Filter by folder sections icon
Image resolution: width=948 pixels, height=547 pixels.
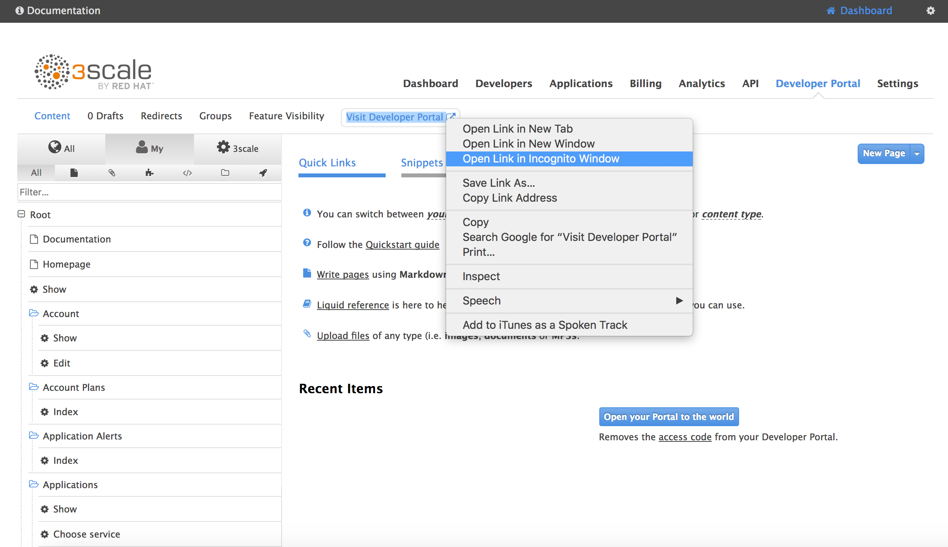pos(225,173)
